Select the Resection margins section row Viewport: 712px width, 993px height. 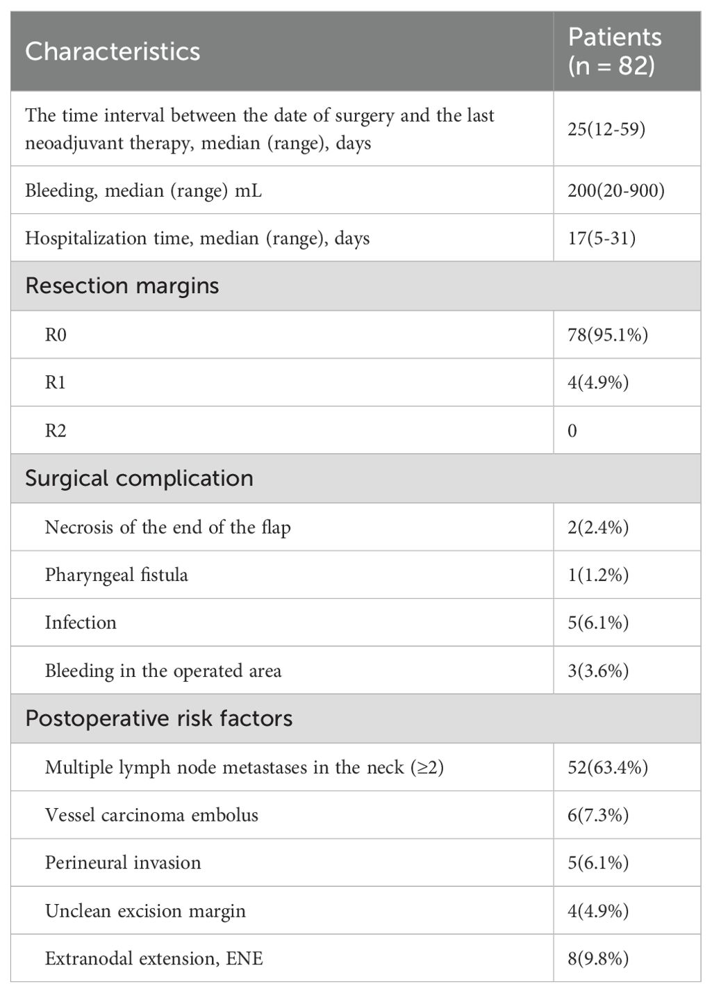click(x=122, y=286)
